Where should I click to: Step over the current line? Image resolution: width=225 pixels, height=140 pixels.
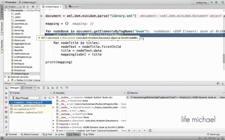(44, 88)
